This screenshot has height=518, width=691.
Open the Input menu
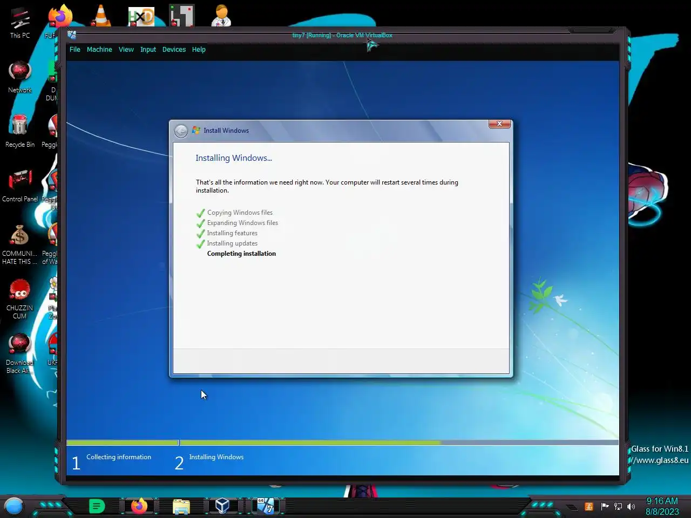tap(148, 50)
